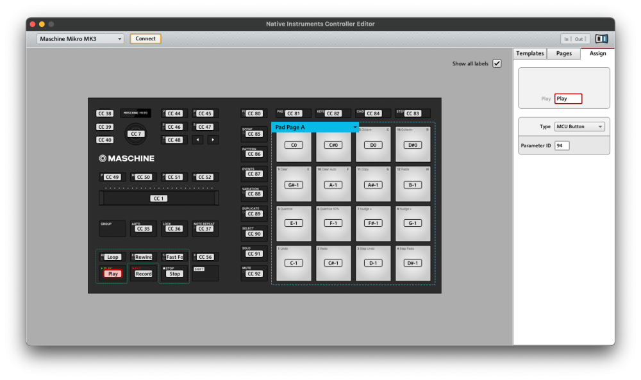Select pad C-1

[x=294, y=263]
